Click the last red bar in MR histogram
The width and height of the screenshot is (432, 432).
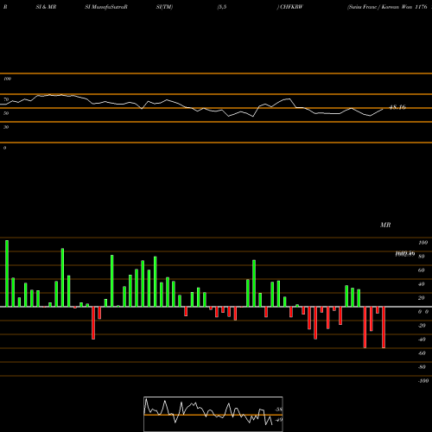[384, 327]
